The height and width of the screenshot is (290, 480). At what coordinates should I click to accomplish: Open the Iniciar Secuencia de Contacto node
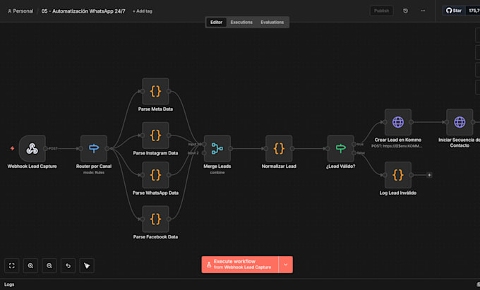(460, 122)
